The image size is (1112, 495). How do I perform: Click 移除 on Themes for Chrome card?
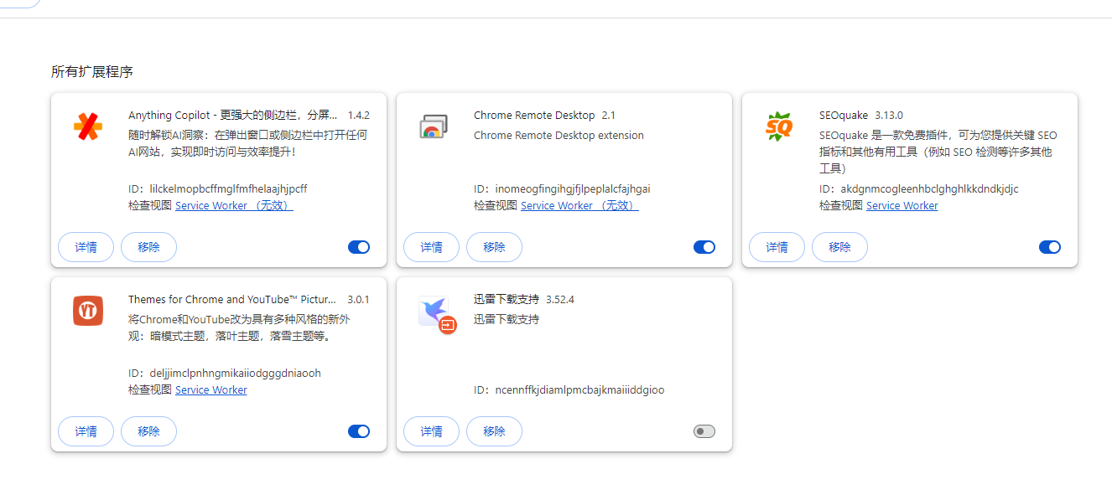pyautogui.click(x=148, y=431)
